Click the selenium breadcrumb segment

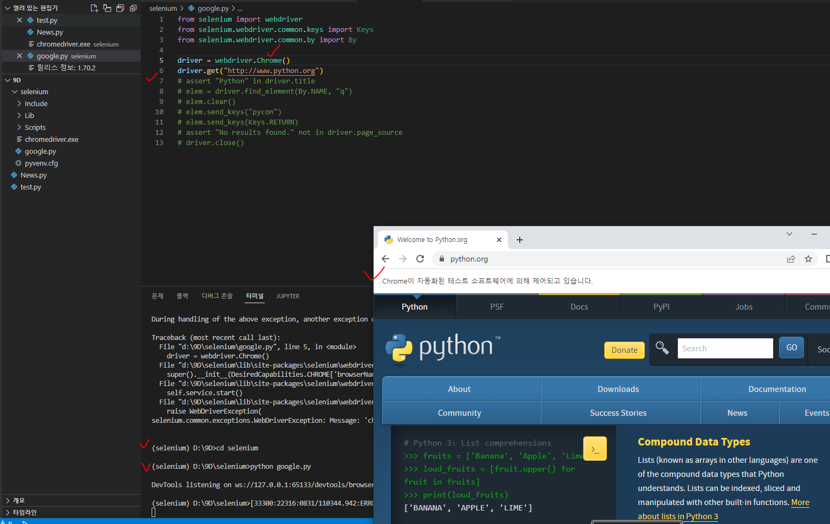tap(163, 8)
